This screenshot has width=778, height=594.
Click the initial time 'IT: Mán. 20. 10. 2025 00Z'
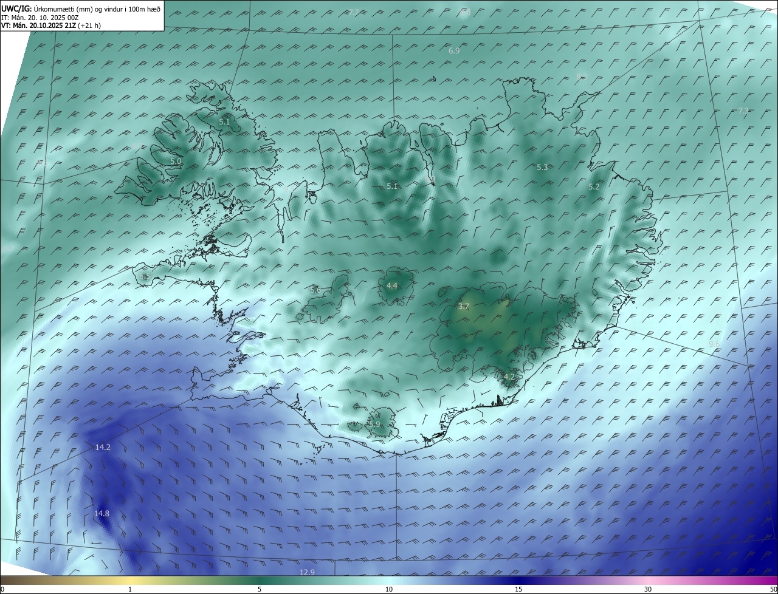(x=40, y=18)
